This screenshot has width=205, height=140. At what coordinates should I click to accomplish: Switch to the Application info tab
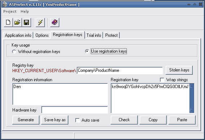(x=18, y=35)
